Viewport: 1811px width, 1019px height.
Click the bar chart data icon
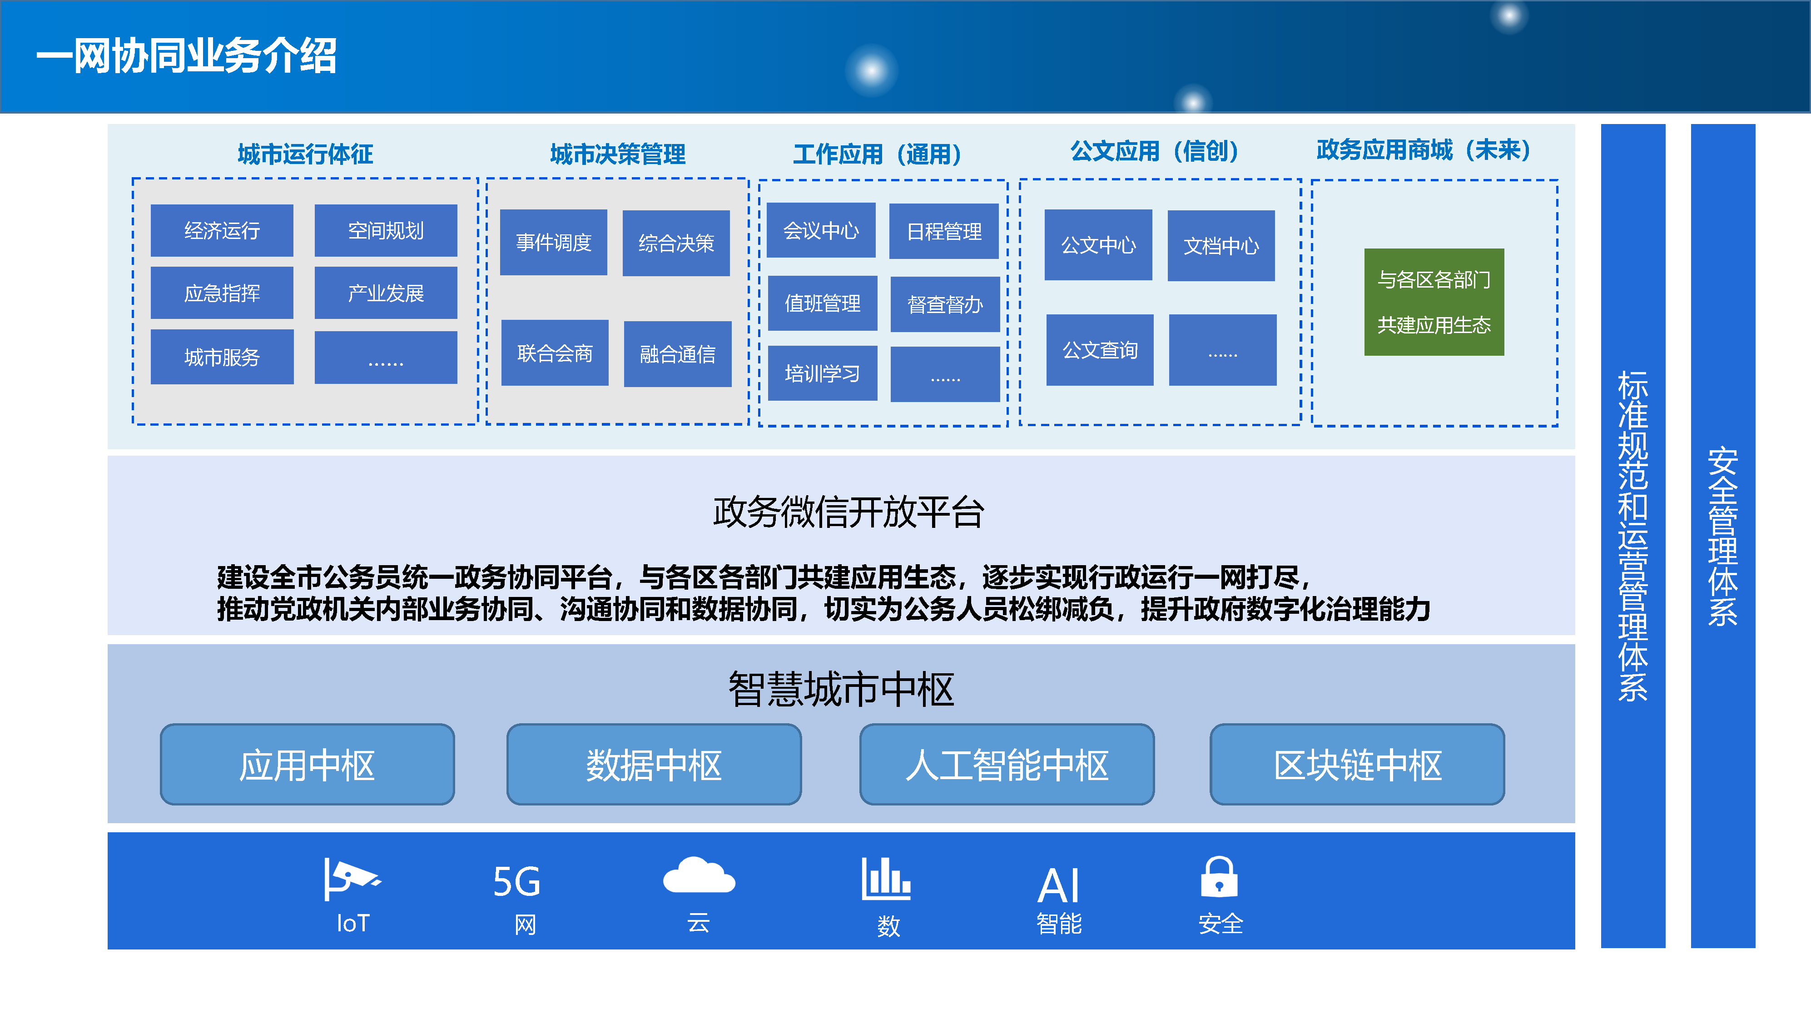pyautogui.click(x=886, y=878)
